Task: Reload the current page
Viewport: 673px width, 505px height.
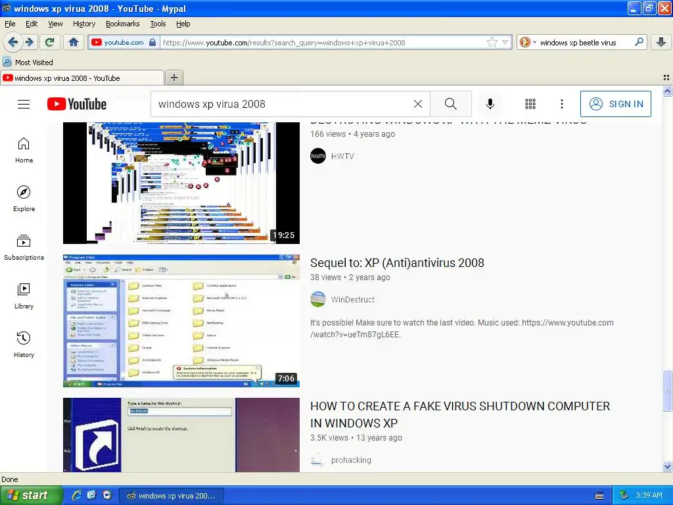Action: pos(50,42)
